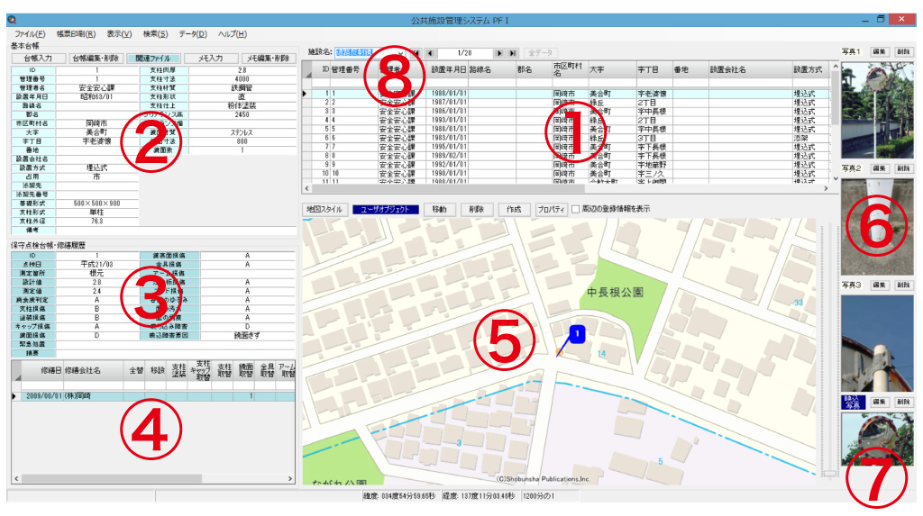Adjust the map zoom slider handle
The height and width of the screenshot is (516, 923).
829,472
